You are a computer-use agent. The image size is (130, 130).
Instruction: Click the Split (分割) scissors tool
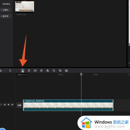23,70
